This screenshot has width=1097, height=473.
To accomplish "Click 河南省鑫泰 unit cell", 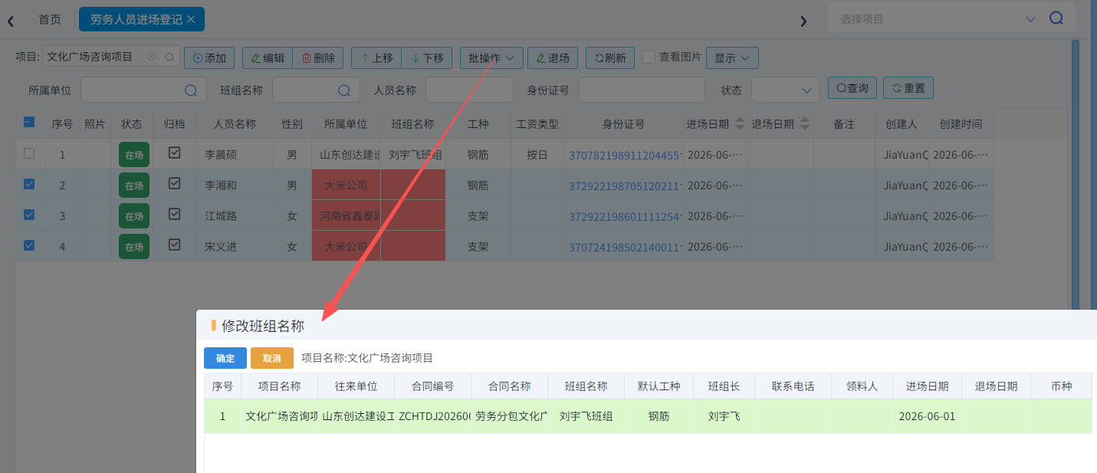I will (346, 216).
